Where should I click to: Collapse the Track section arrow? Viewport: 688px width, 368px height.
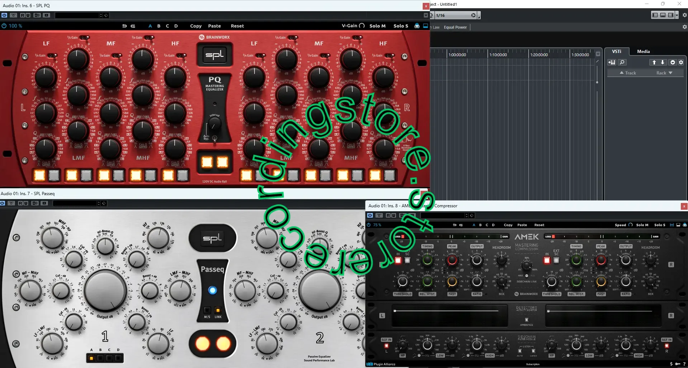(x=622, y=73)
